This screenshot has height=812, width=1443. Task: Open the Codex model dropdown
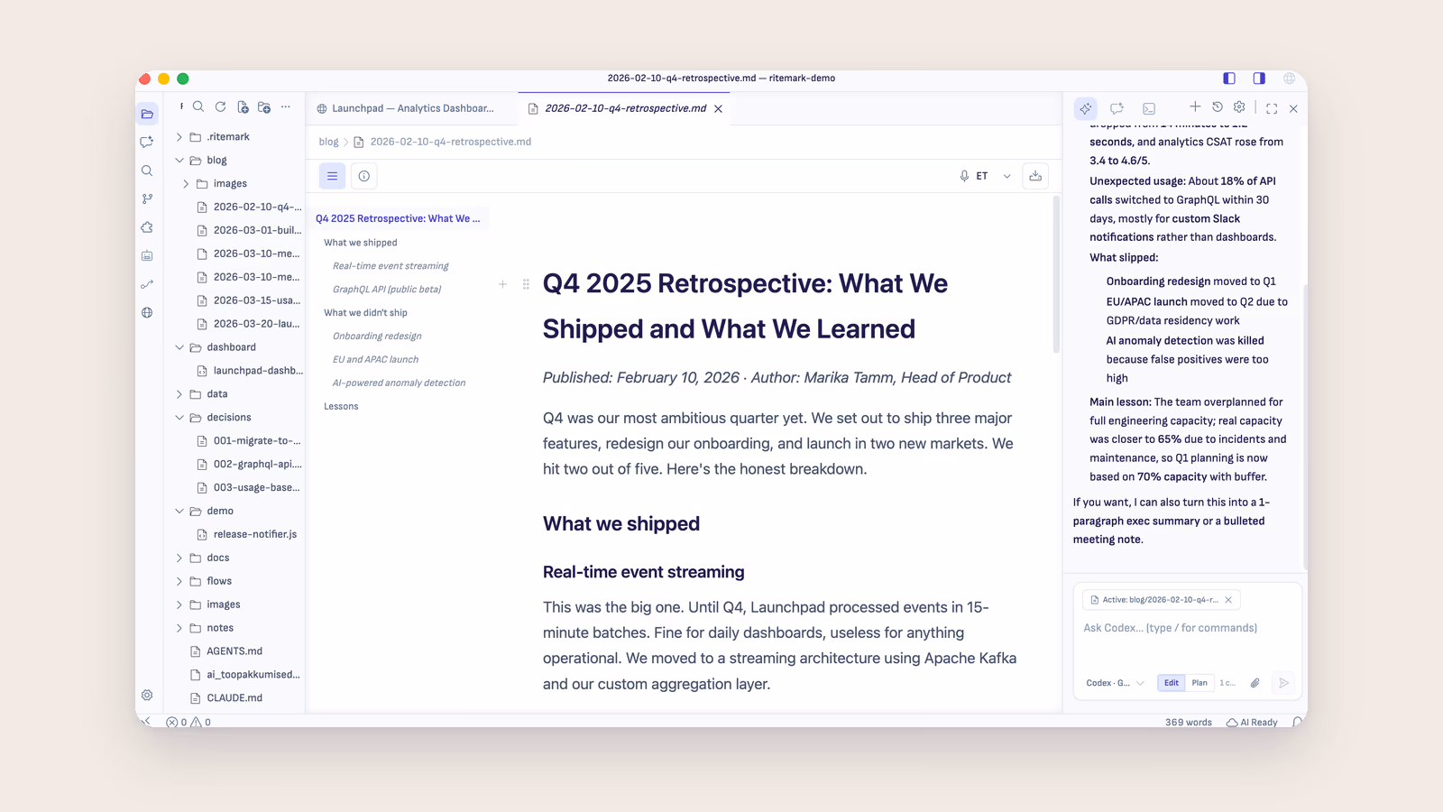(1116, 683)
